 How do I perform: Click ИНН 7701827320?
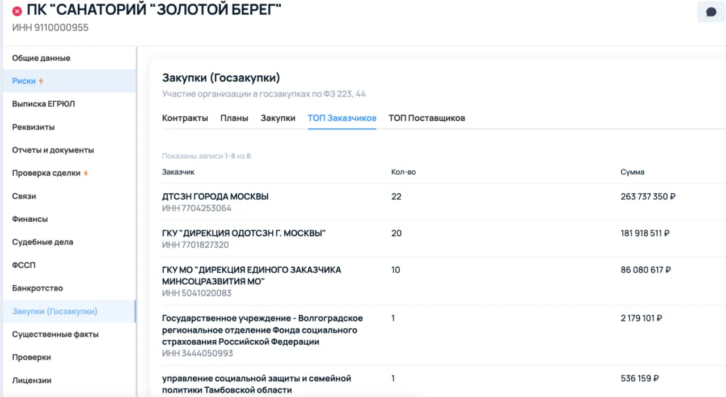[196, 245]
